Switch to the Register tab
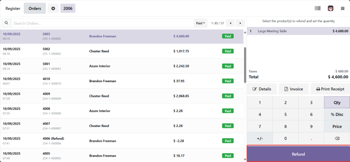 [x=13, y=8]
